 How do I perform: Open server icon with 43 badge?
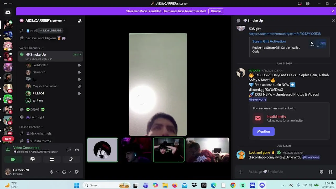click(x=8, y=99)
